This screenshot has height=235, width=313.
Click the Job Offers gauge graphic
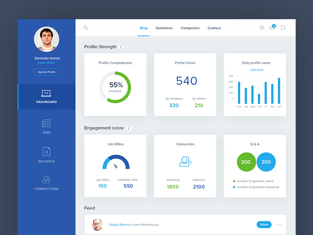pos(116,162)
